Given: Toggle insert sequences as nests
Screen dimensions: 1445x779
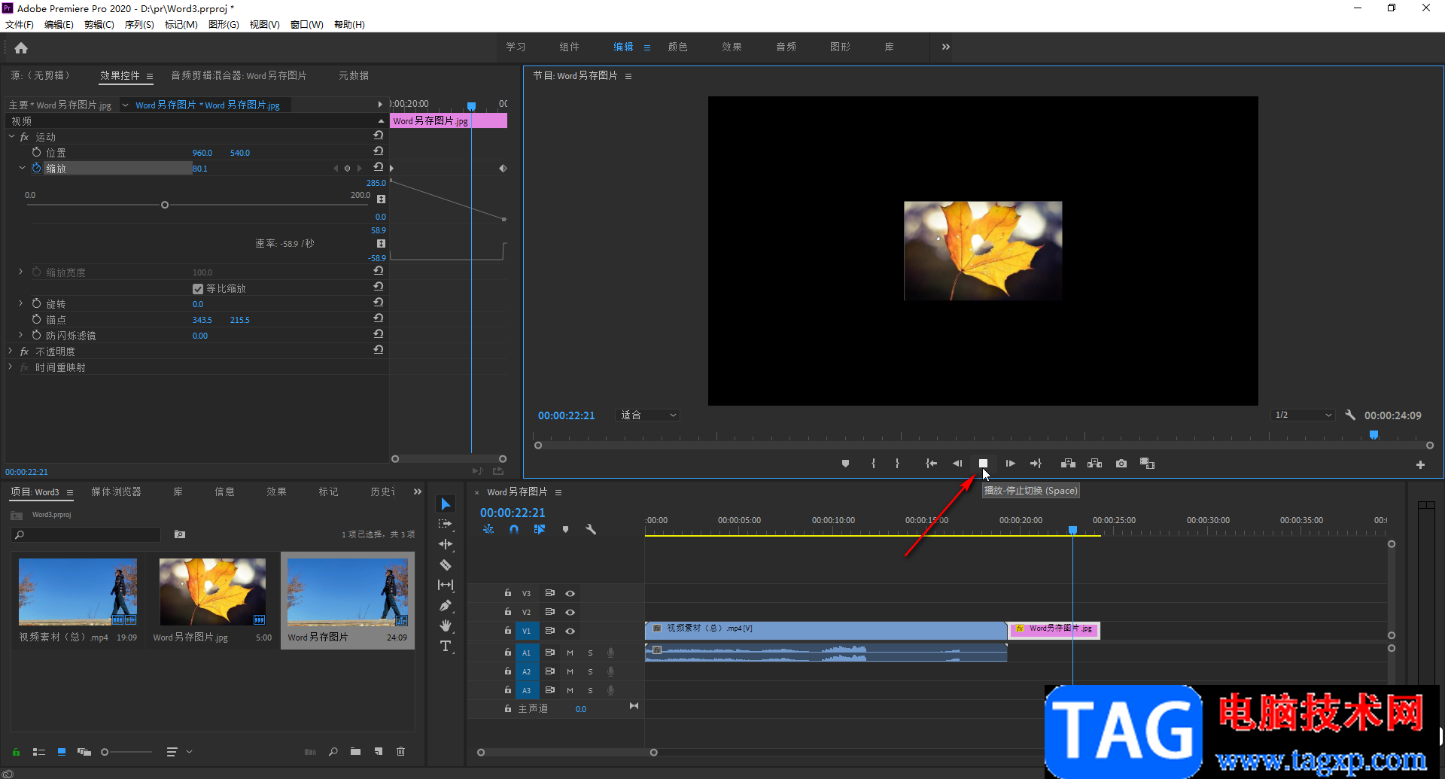Looking at the screenshot, I should tap(488, 529).
